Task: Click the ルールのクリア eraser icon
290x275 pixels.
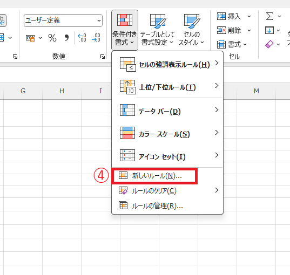Action: pyautogui.click(x=123, y=190)
